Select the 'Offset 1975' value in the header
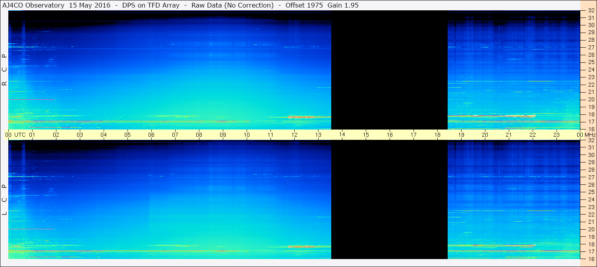 (x=304, y=6)
